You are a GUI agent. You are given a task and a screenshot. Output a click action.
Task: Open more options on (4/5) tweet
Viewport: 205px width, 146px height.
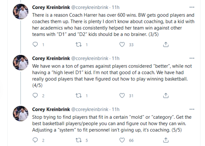(x=192, y=57)
